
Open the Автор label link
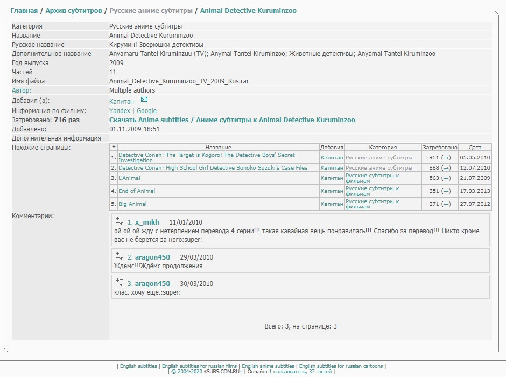[22, 90]
